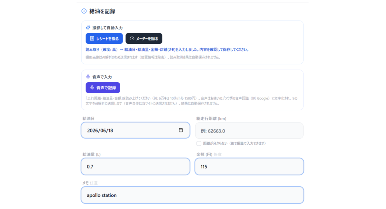Screen dimensions: 386x209
Task: Click the 給油を記録 heading text
Action: point(102,11)
